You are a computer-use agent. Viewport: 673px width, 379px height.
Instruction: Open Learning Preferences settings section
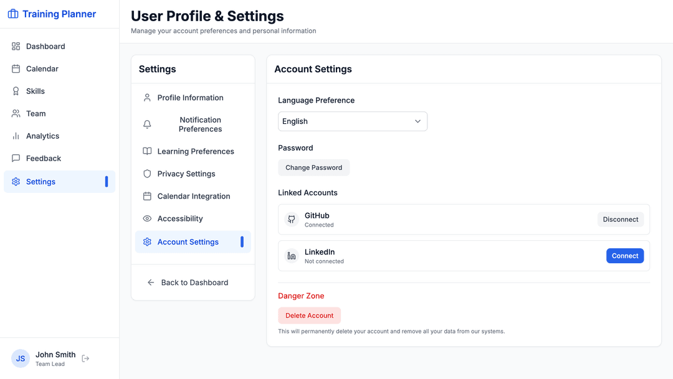click(195, 151)
